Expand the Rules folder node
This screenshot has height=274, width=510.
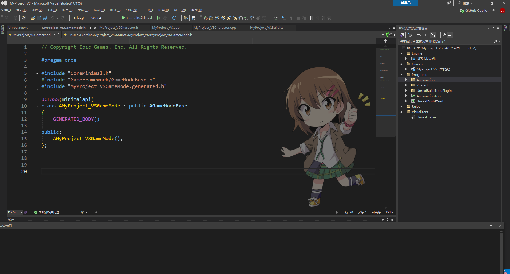[401, 106]
